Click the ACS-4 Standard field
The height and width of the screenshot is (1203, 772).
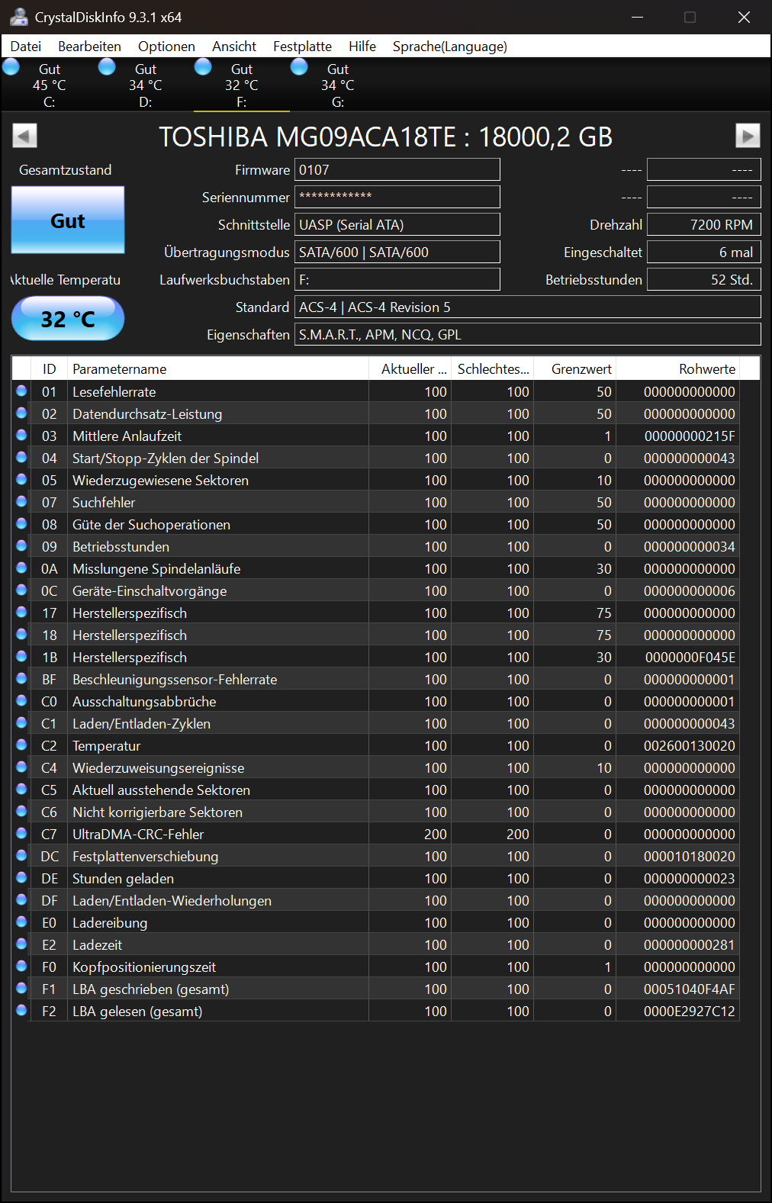528,307
